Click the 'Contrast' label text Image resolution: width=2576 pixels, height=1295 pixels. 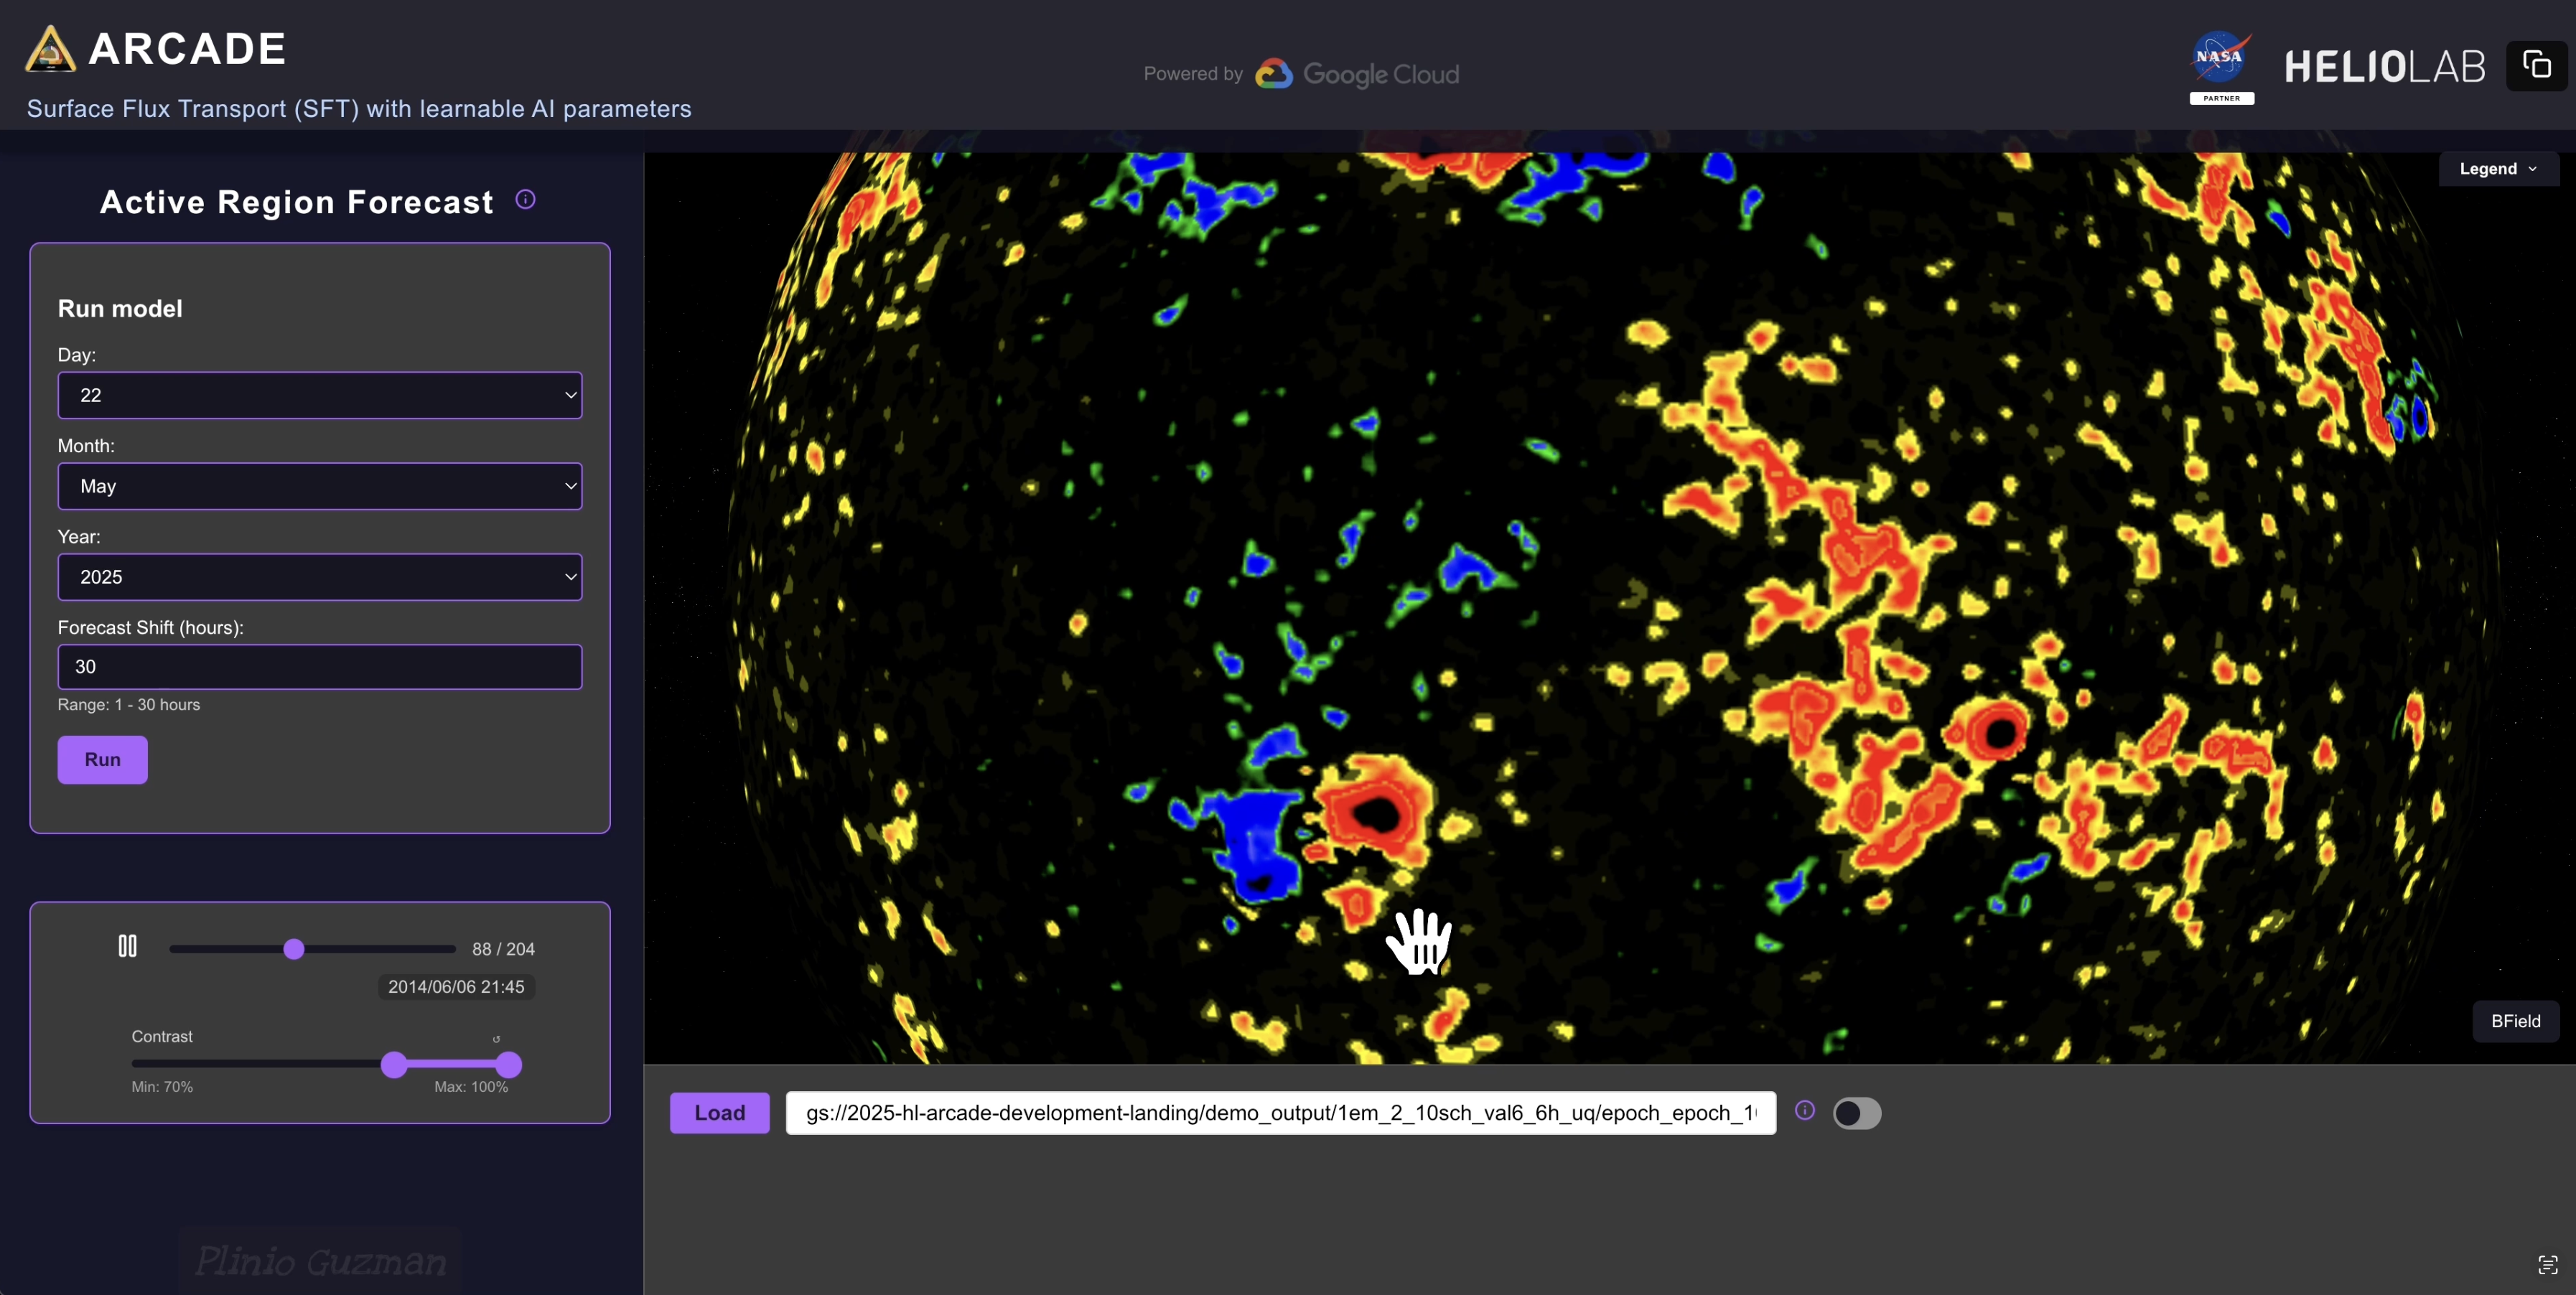(x=162, y=1037)
